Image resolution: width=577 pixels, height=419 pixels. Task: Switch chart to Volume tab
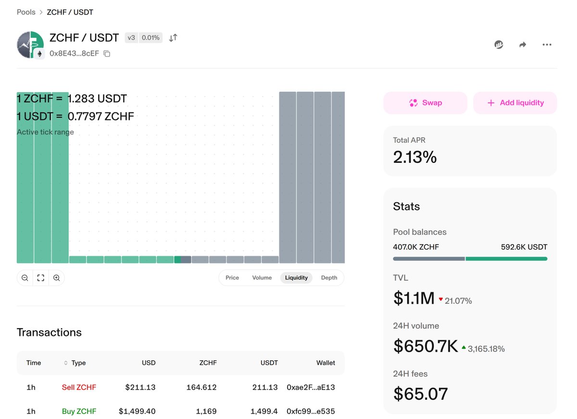pos(262,278)
